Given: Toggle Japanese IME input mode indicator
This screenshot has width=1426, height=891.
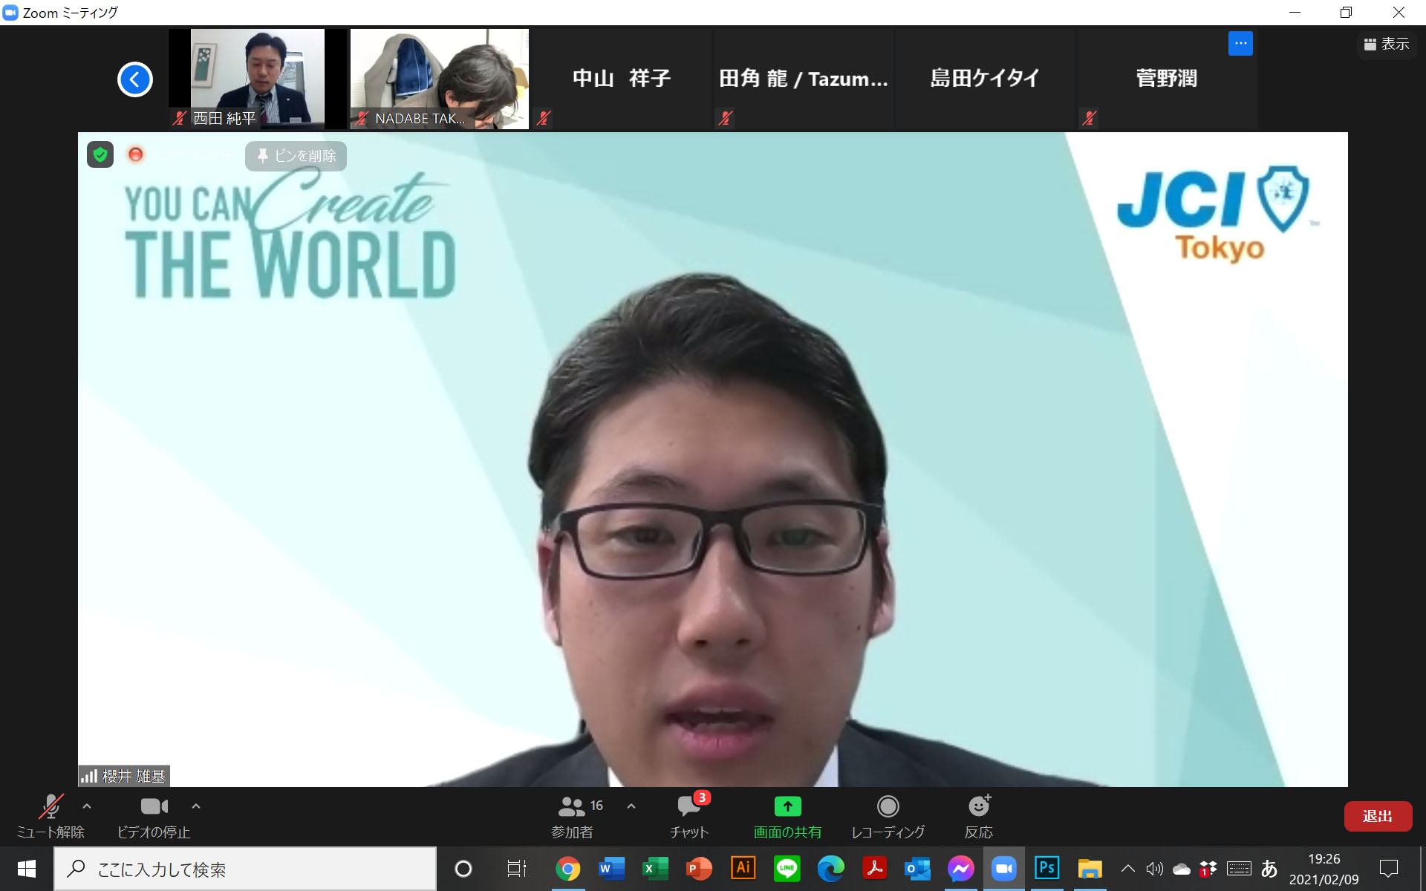Looking at the screenshot, I should click(1269, 868).
